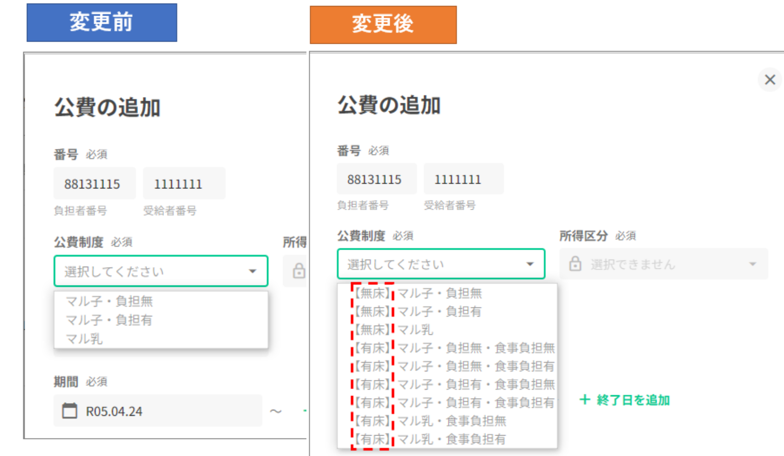Open 公費制度 dropdown in 変更前 panel

click(x=161, y=271)
